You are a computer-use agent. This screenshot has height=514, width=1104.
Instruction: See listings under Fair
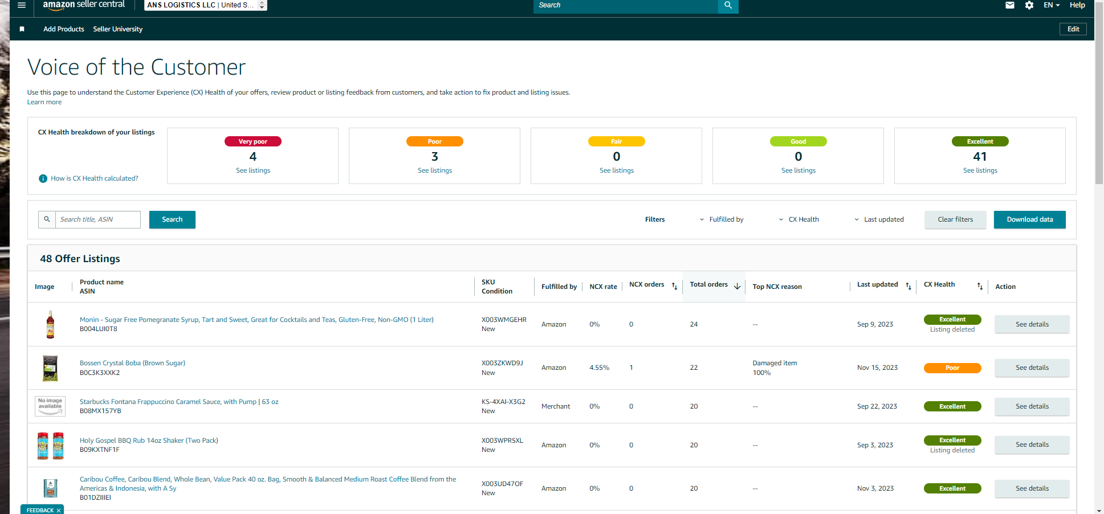[617, 170]
